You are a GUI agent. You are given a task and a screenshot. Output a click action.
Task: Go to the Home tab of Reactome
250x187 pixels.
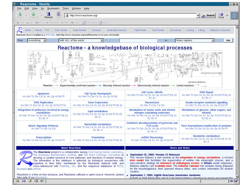pyautogui.click(x=28, y=30)
